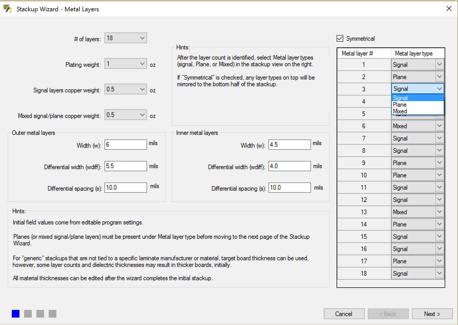Open layer type dropdown for metal layer 8

tap(439, 150)
